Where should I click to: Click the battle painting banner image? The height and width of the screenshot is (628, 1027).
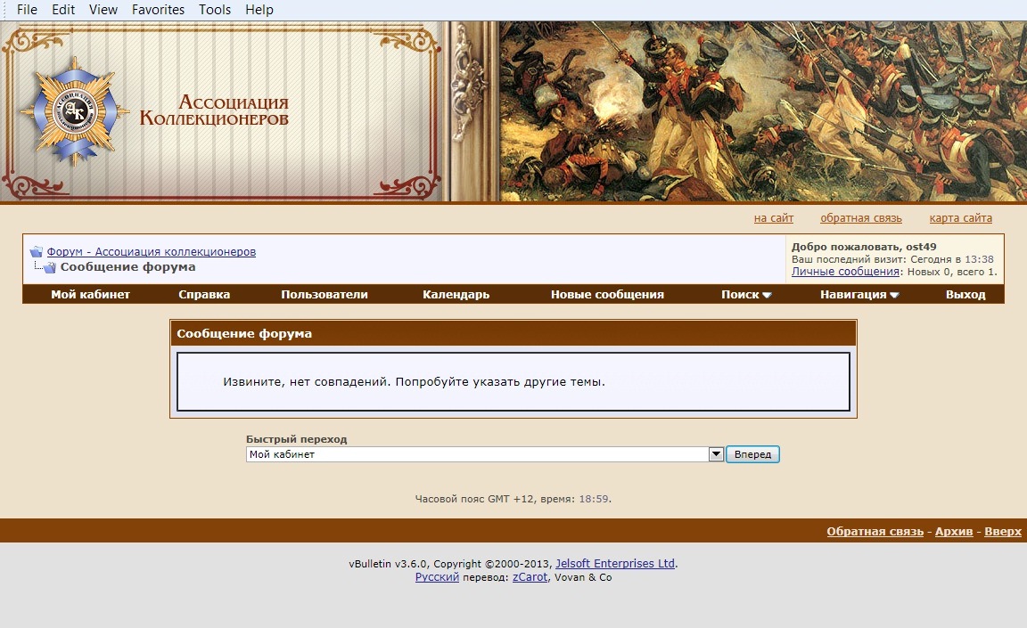[x=763, y=111]
